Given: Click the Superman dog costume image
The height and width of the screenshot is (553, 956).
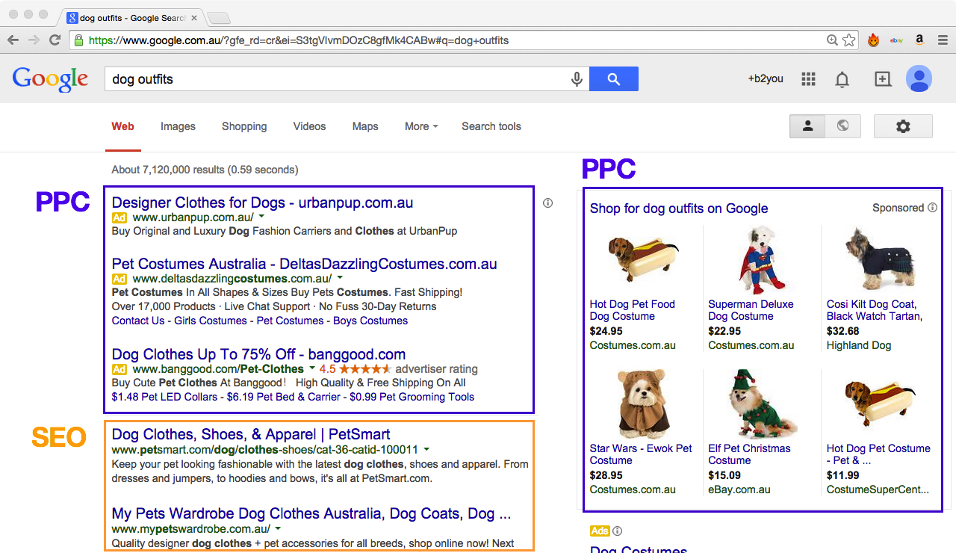Looking at the screenshot, I should [761, 260].
